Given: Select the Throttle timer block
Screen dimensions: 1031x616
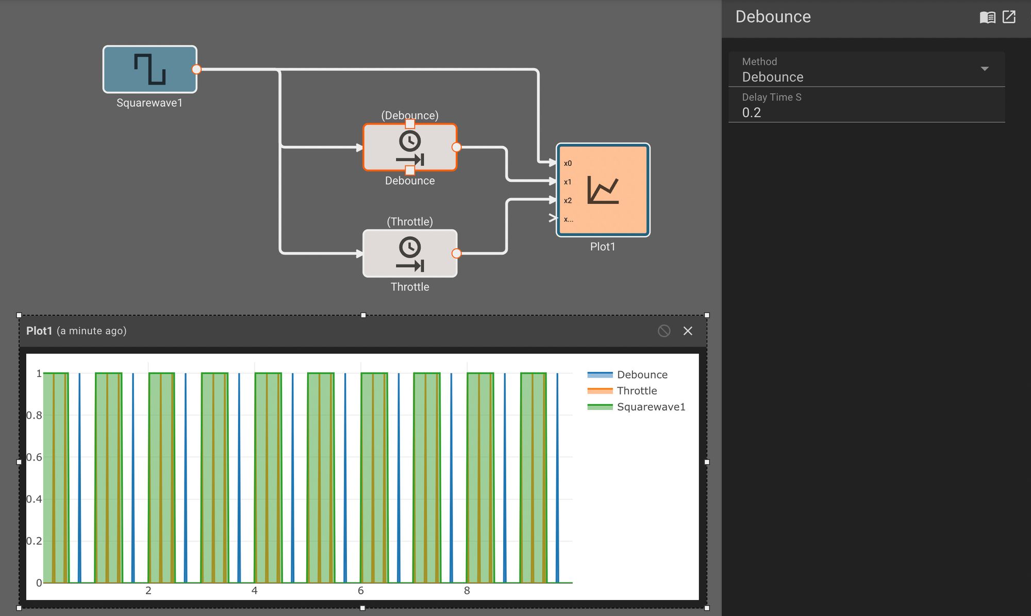Looking at the screenshot, I should (410, 254).
